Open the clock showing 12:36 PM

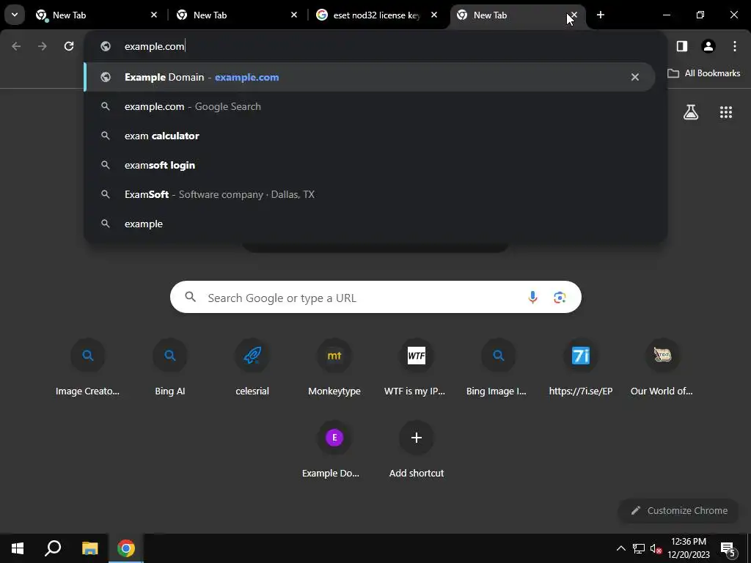click(x=689, y=548)
